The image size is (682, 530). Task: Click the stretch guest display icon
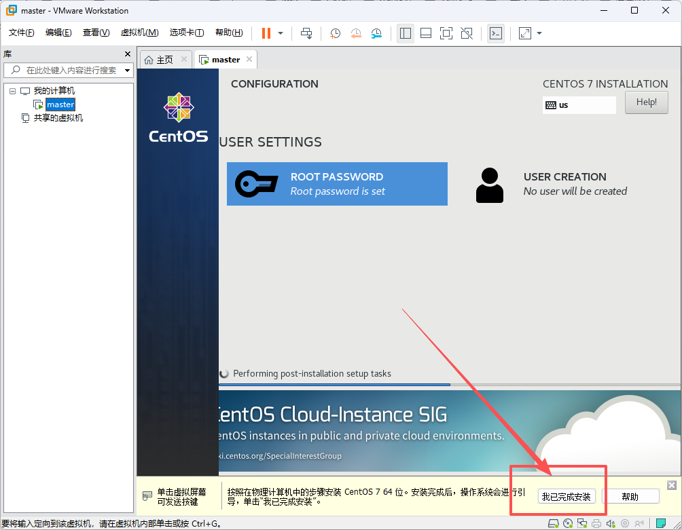pos(525,33)
